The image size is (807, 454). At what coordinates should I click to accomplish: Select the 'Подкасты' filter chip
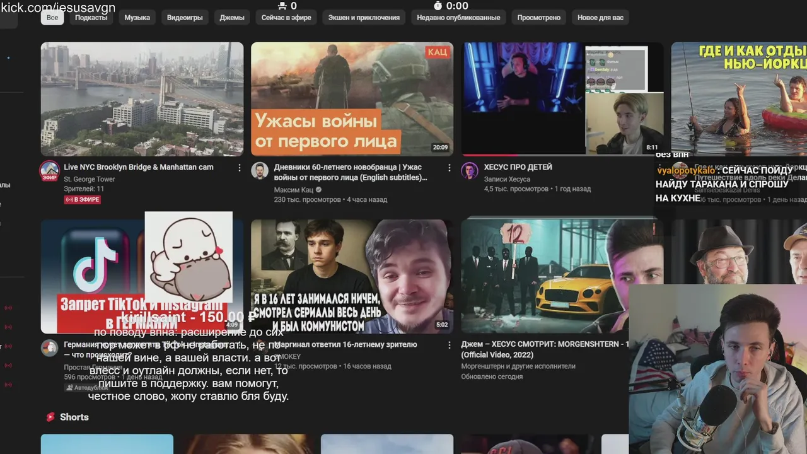tap(91, 18)
